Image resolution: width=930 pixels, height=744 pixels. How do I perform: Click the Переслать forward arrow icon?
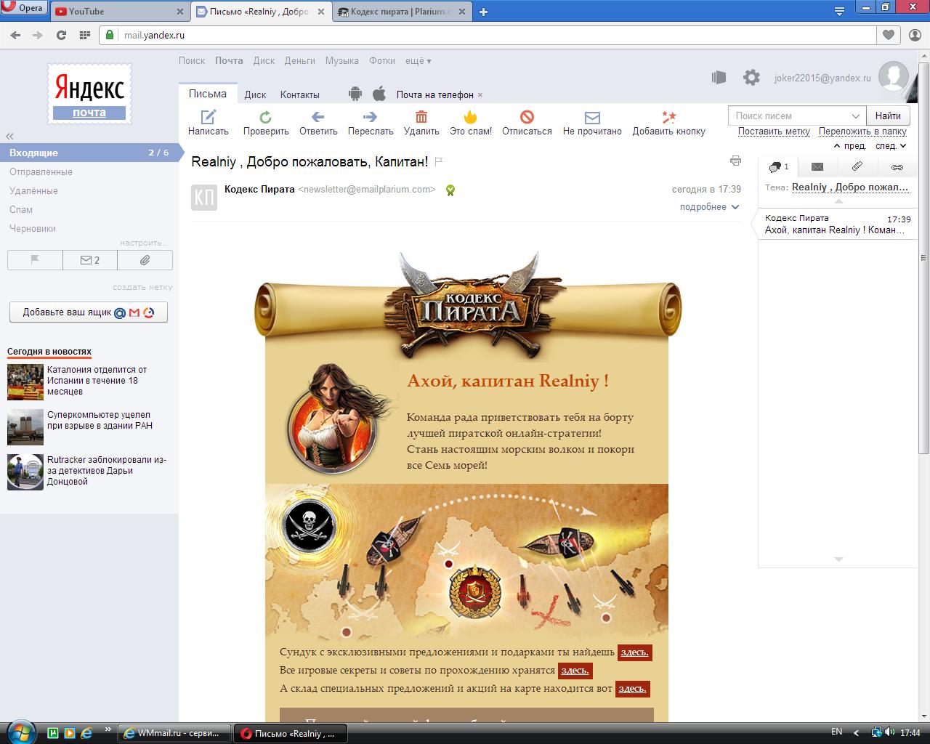(371, 116)
